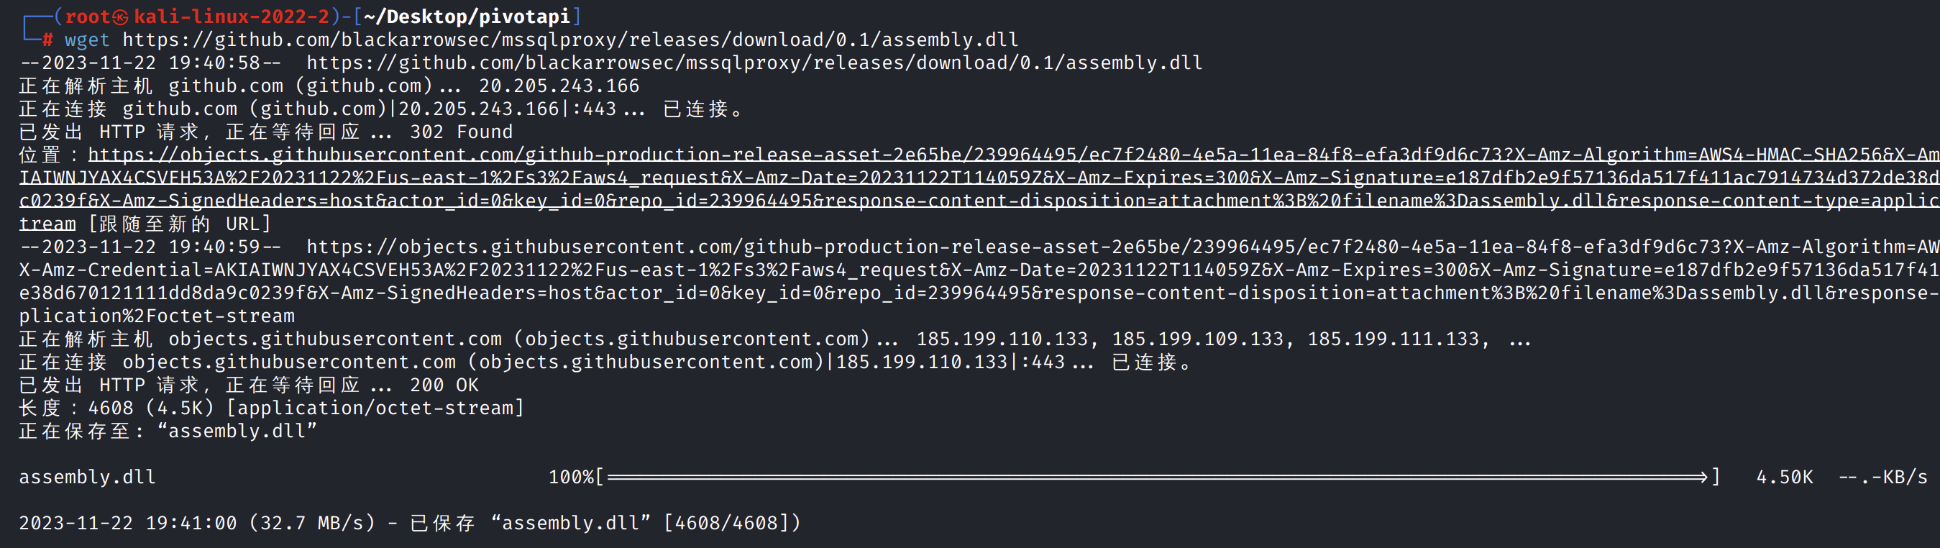
Task: Click the 185.199.109.133 IP address
Action: [x=1197, y=339]
